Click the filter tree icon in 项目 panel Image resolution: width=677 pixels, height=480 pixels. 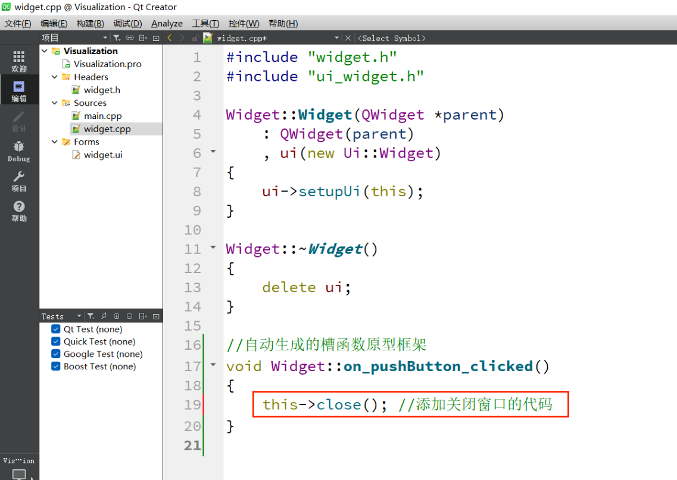[x=117, y=38]
